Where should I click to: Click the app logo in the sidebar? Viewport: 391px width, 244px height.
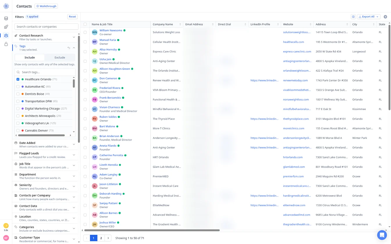click(x=6, y=6)
